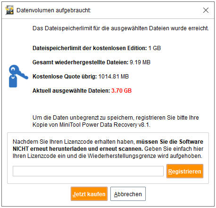Click the MiniTool app icon in title bar
This screenshot has width=216, height=208.
[x=9, y=10]
